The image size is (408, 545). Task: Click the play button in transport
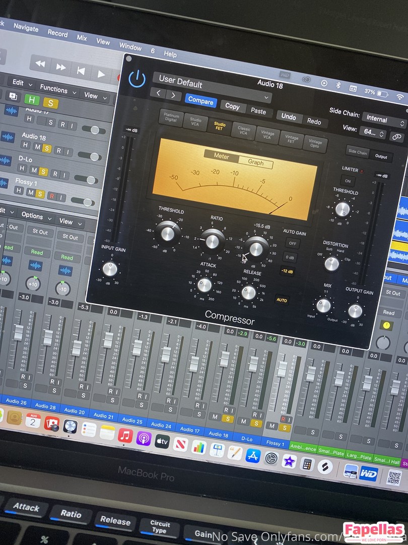(101, 74)
